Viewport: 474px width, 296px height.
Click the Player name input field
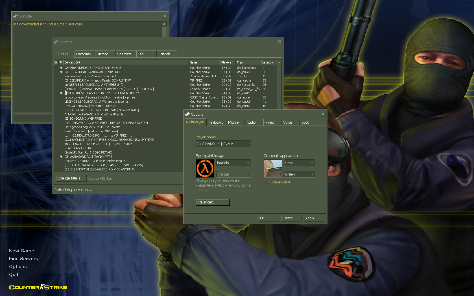223,144
